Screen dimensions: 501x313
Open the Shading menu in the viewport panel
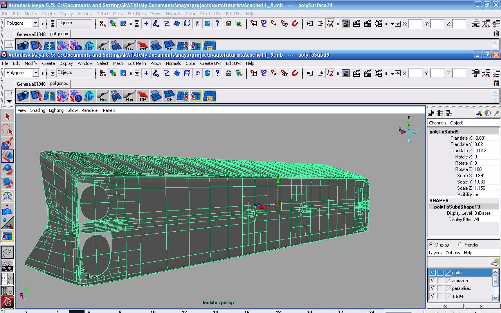click(x=38, y=110)
